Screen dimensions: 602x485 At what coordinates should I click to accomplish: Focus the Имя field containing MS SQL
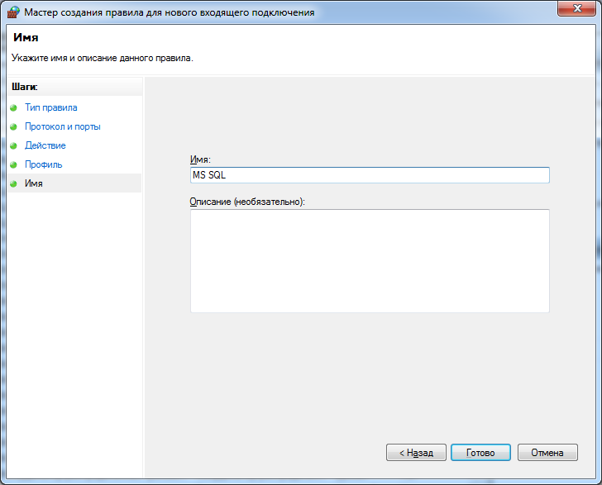point(370,175)
